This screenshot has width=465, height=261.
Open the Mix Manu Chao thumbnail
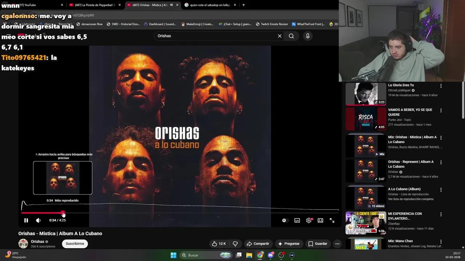click(x=366, y=244)
